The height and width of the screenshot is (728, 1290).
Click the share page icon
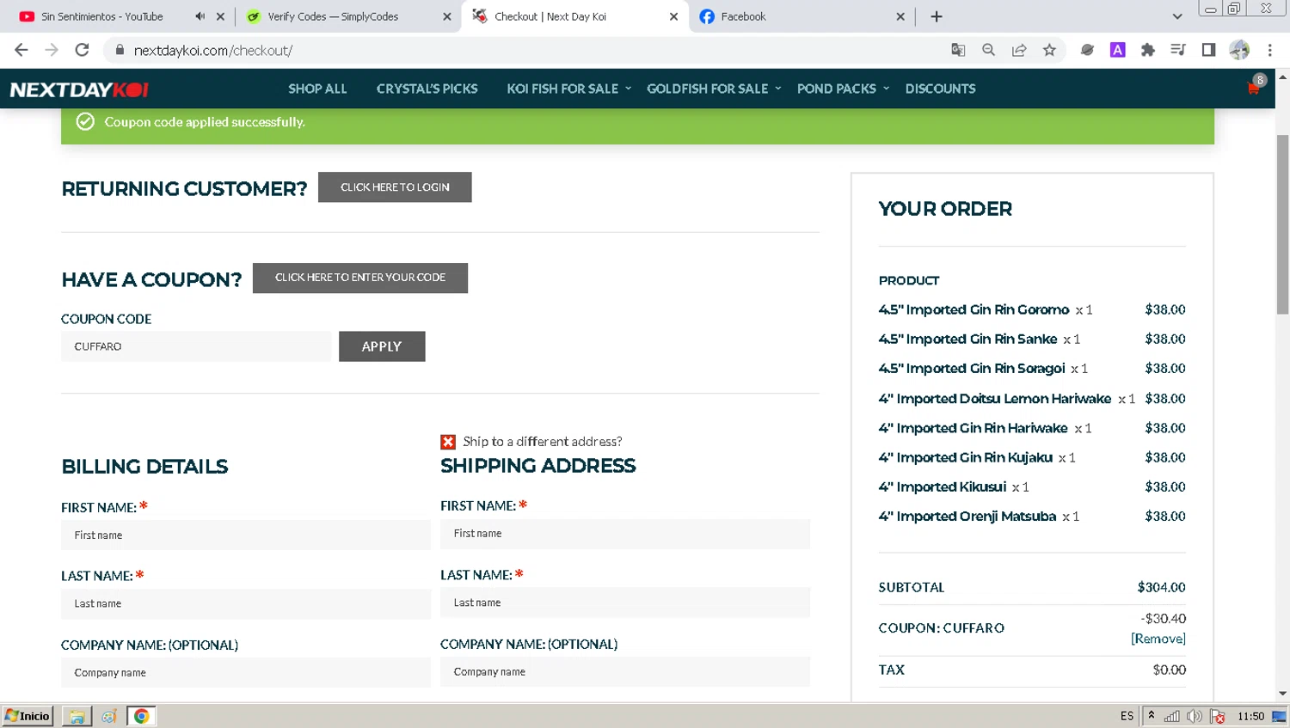click(1019, 50)
